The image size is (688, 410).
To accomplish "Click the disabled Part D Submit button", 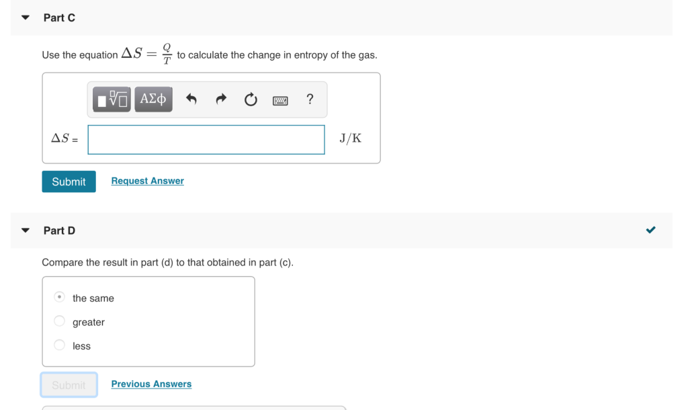I will pyautogui.click(x=69, y=385).
